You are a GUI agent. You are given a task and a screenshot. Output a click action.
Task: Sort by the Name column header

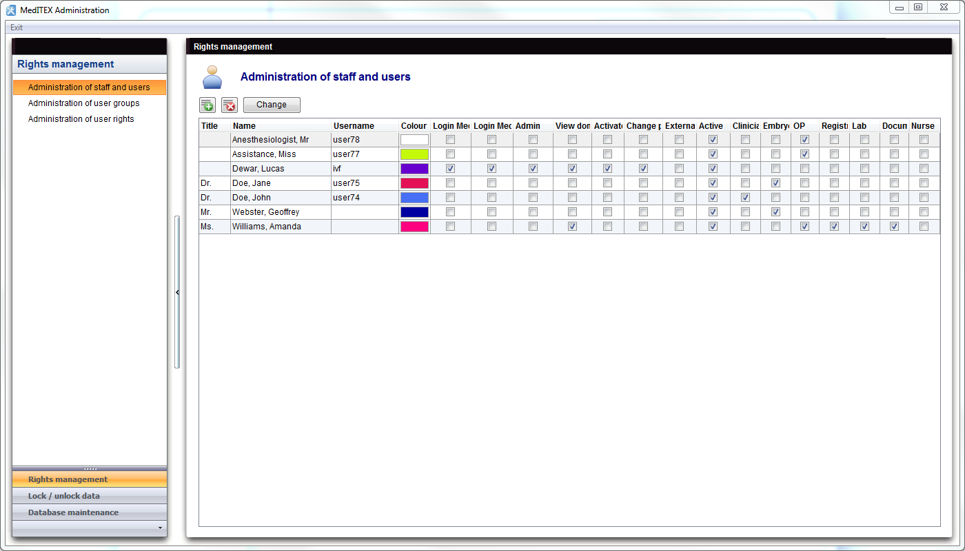281,126
